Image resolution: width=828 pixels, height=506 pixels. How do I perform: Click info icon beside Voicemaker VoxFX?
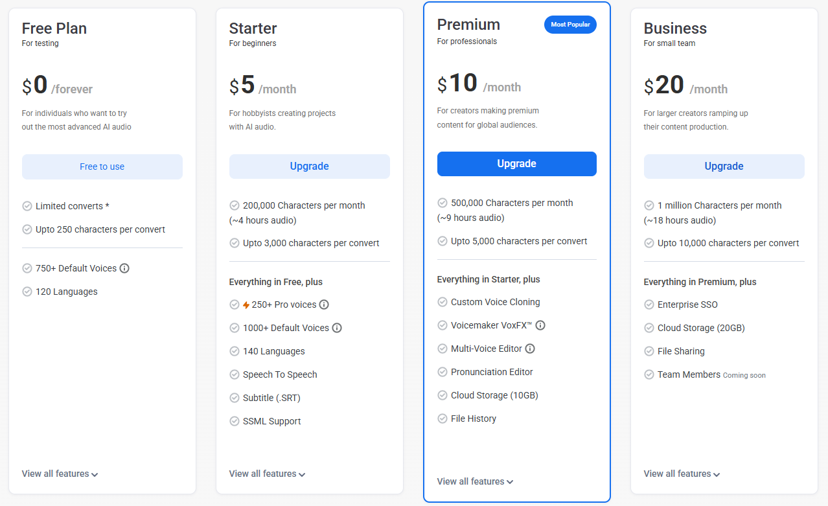[540, 325]
